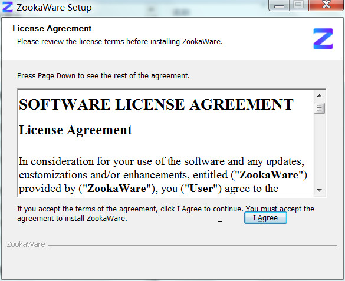Click the greyed-out maximize button
345x281 pixels.
point(299,5)
